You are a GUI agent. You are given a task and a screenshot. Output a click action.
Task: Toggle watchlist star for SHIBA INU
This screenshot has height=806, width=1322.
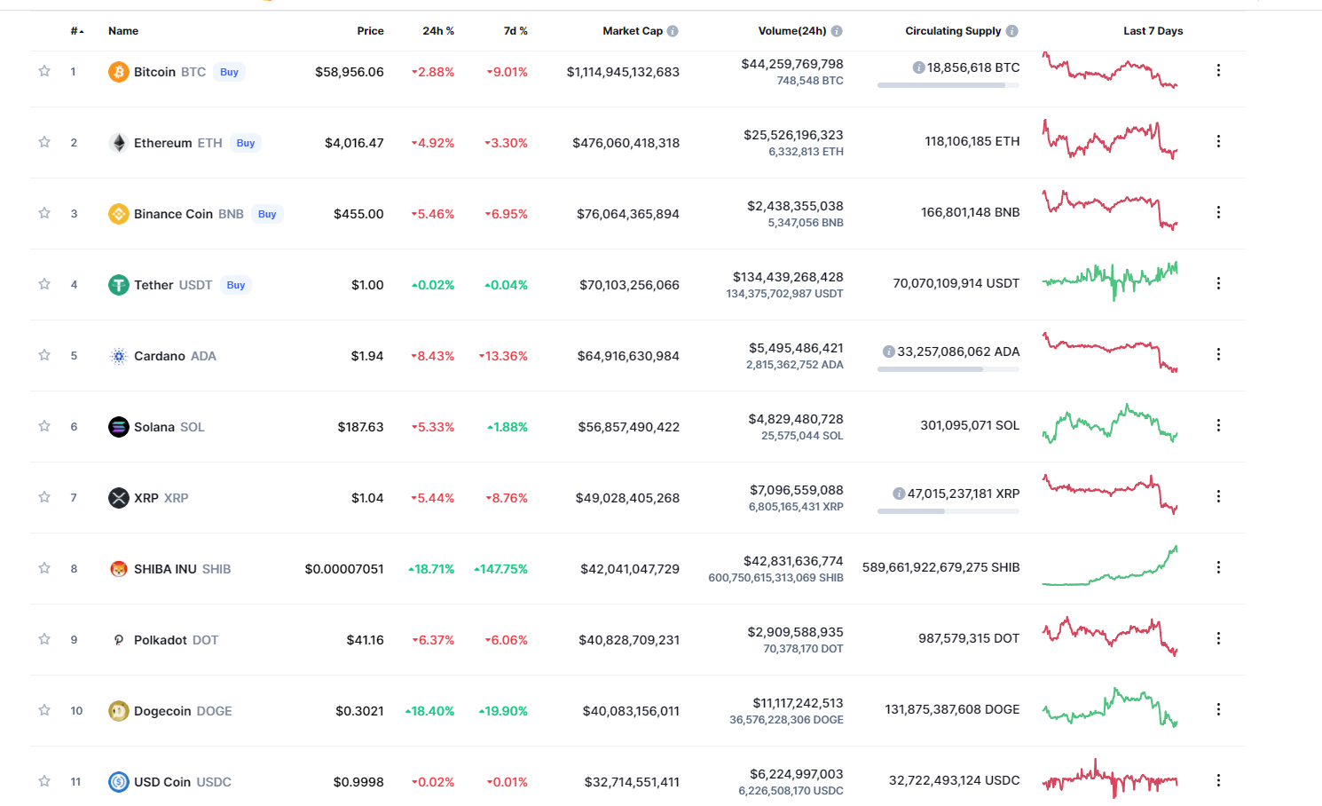44,568
